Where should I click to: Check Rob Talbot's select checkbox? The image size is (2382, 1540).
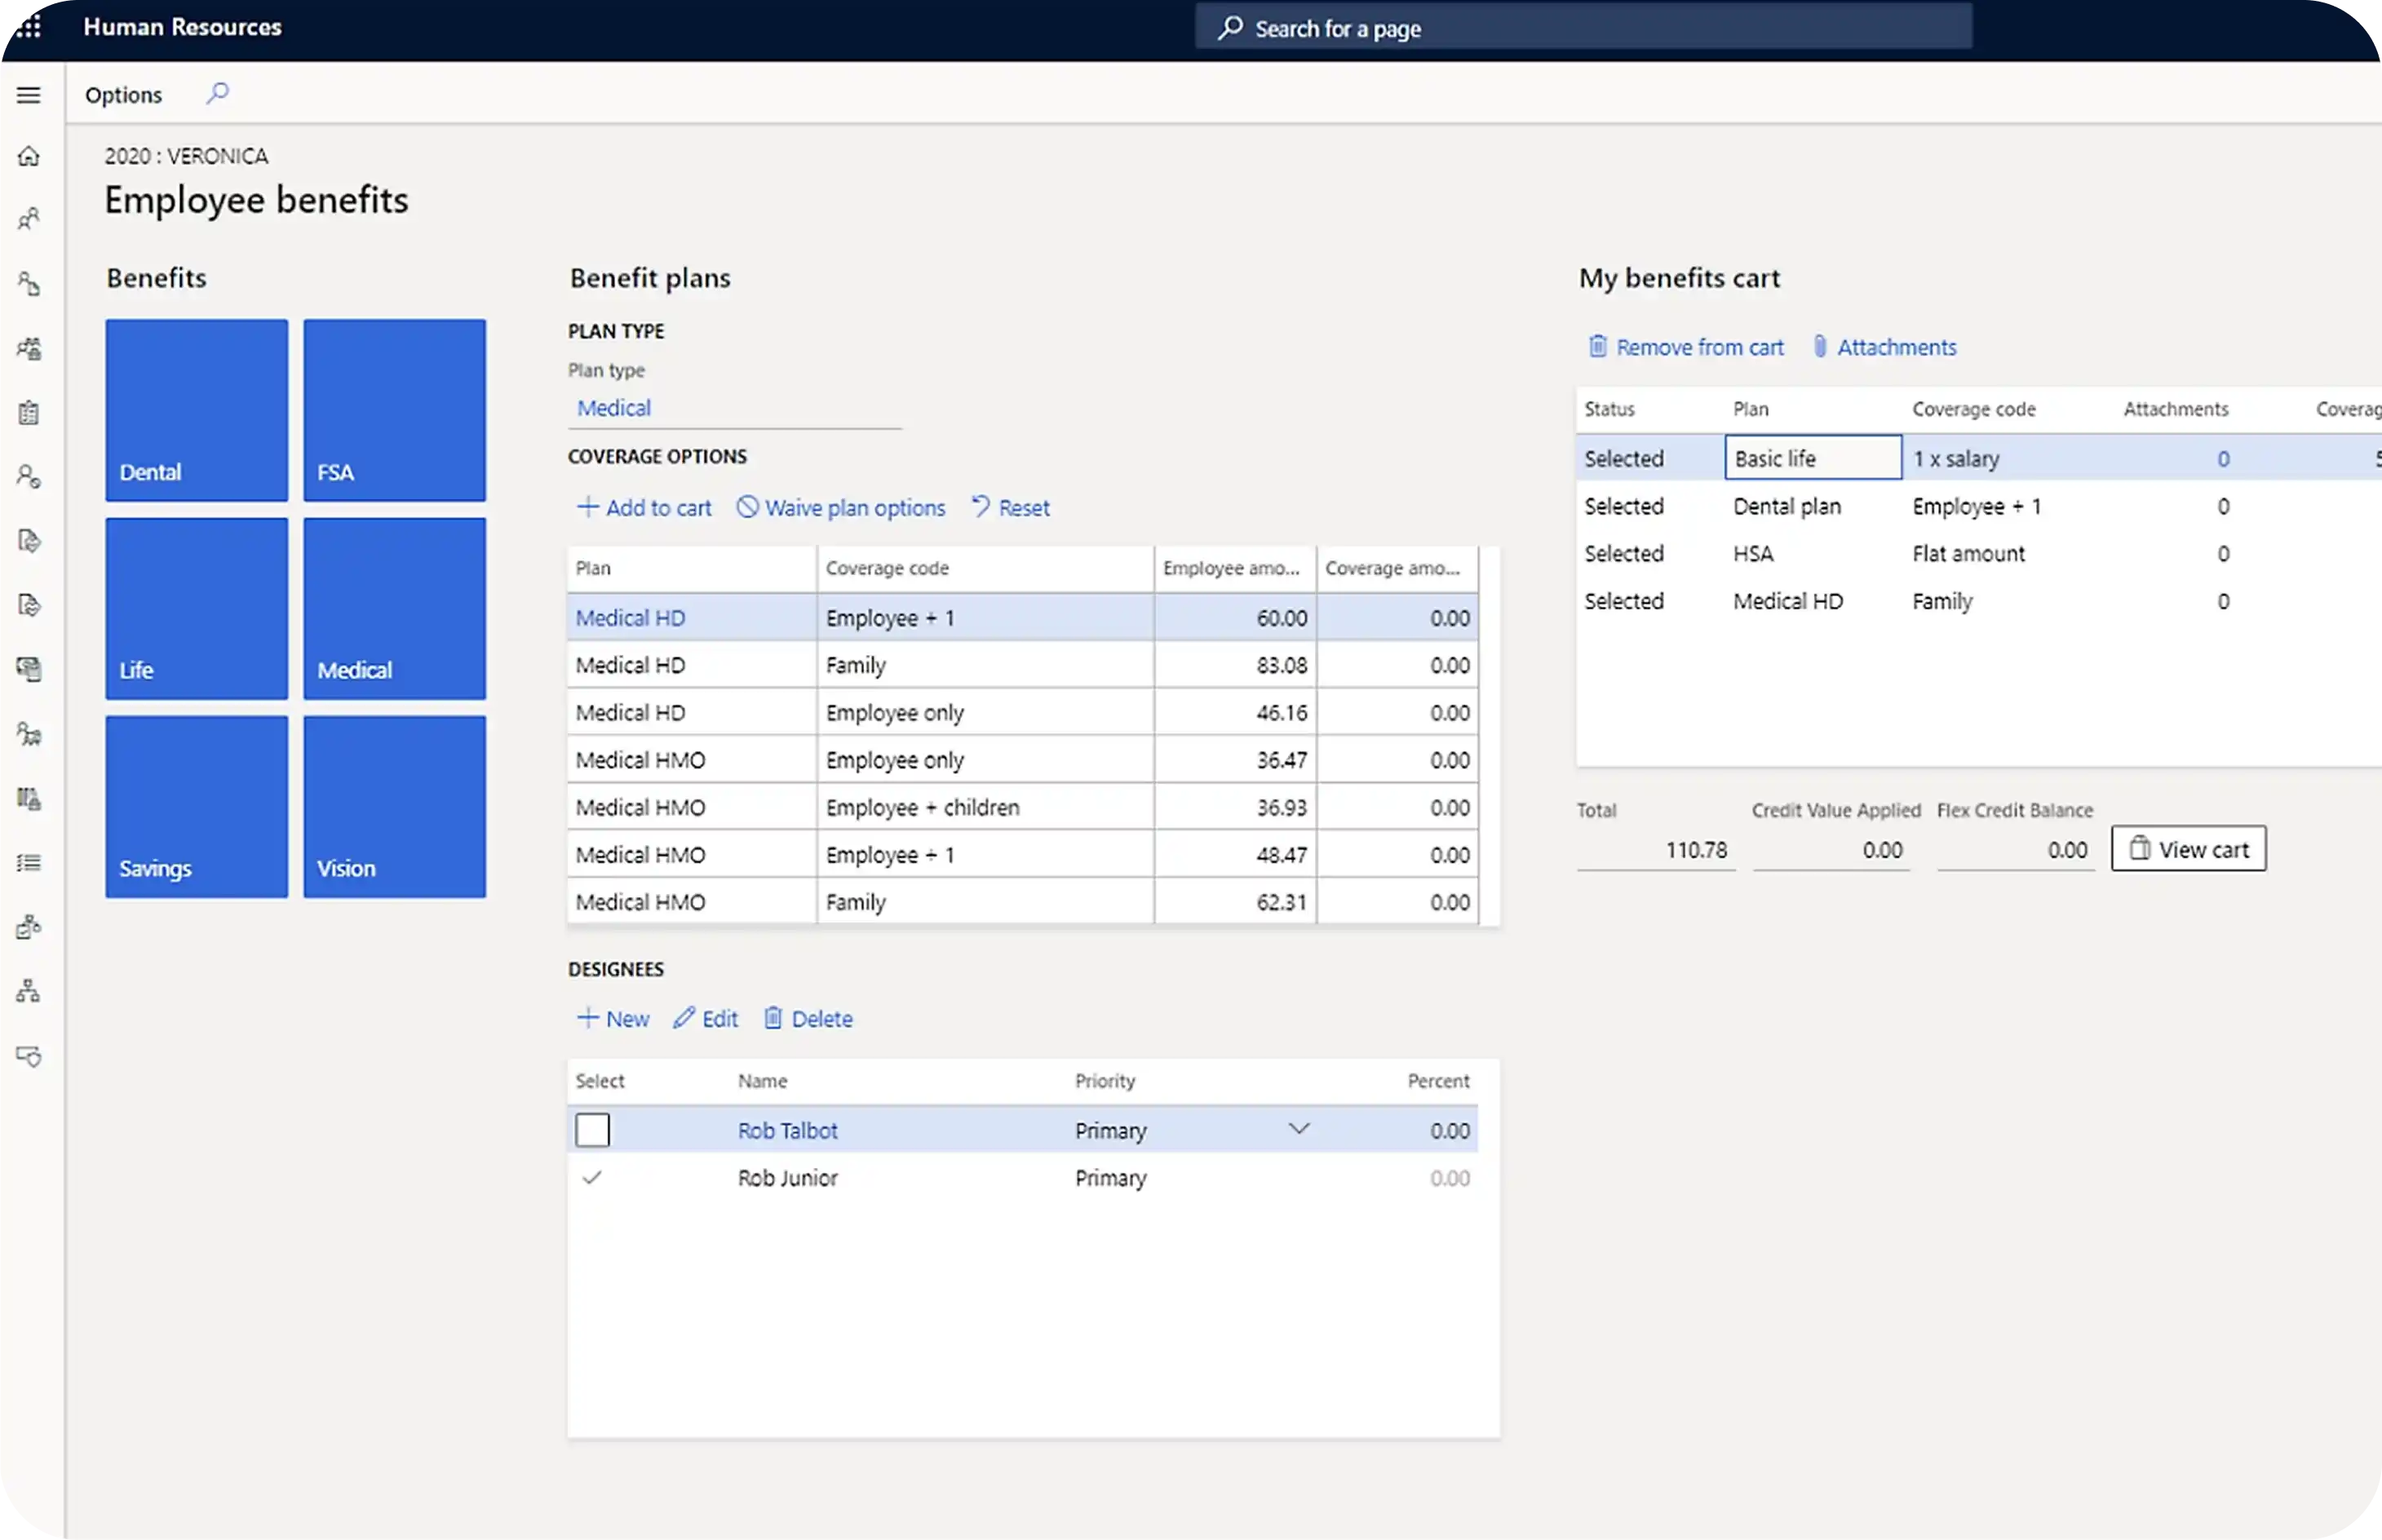(592, 1129)
